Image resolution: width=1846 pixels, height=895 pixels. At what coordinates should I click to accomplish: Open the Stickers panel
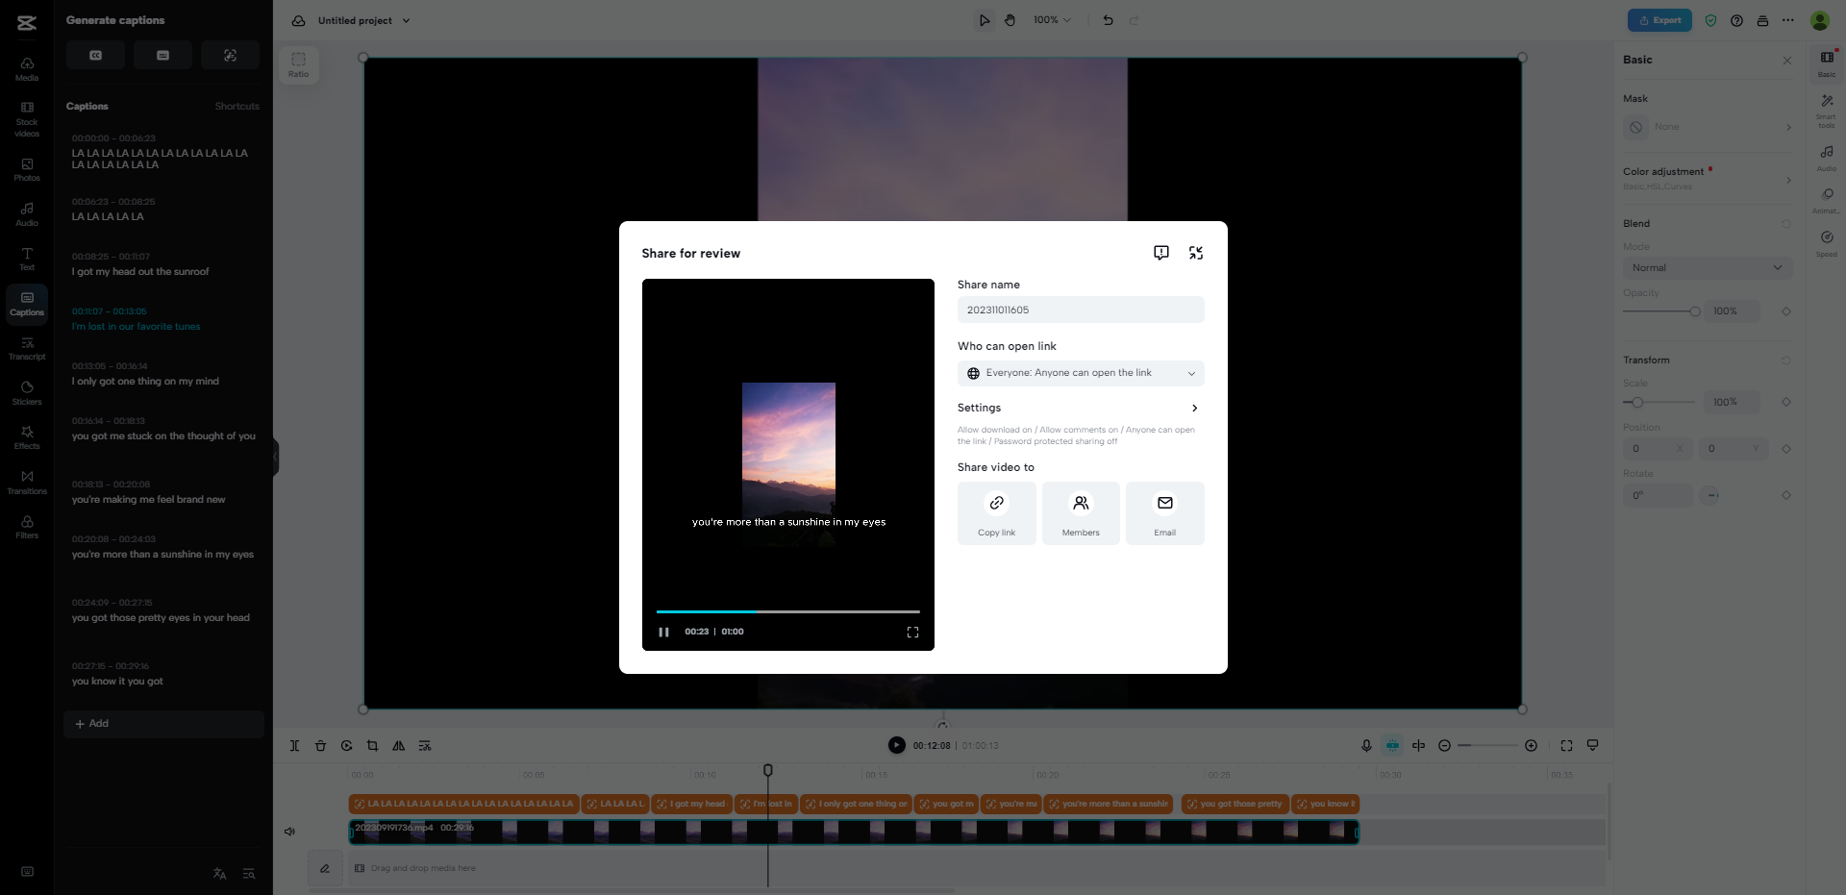click(x=27, y=393)
